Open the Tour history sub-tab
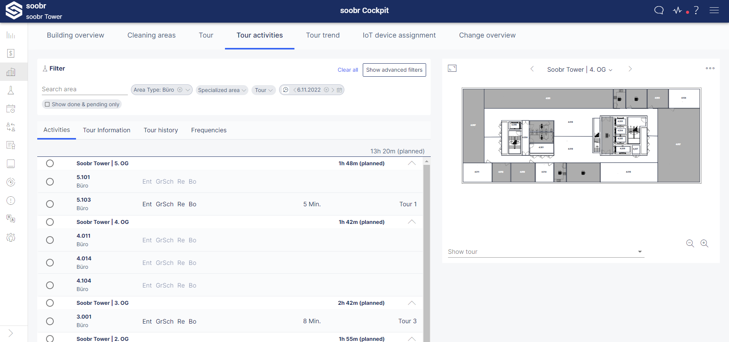The width and height of the screenshot is (729, 342). [x=161, y=130]
